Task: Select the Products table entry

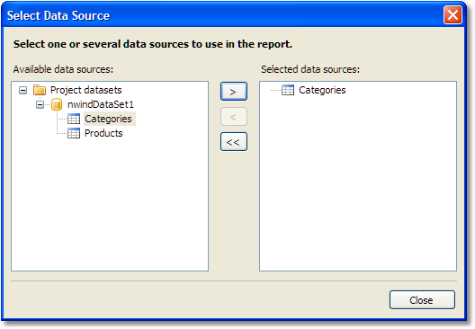Action: point(103,133)
